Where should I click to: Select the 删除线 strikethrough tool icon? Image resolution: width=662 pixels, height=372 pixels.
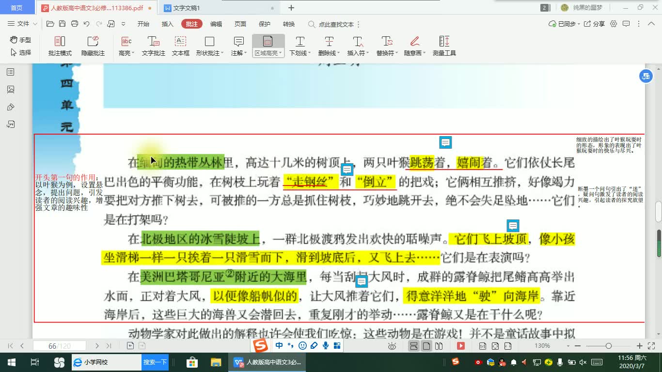329,41
